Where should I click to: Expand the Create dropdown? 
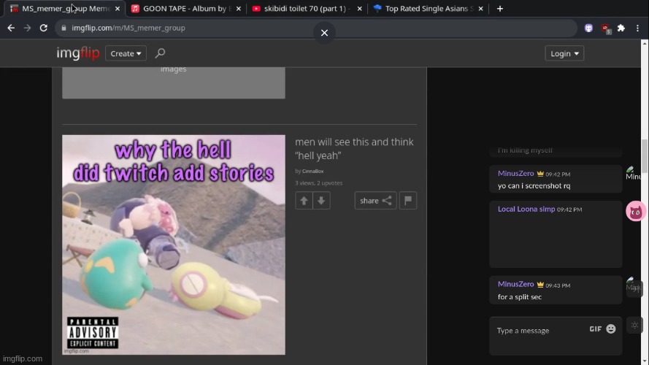126,53
